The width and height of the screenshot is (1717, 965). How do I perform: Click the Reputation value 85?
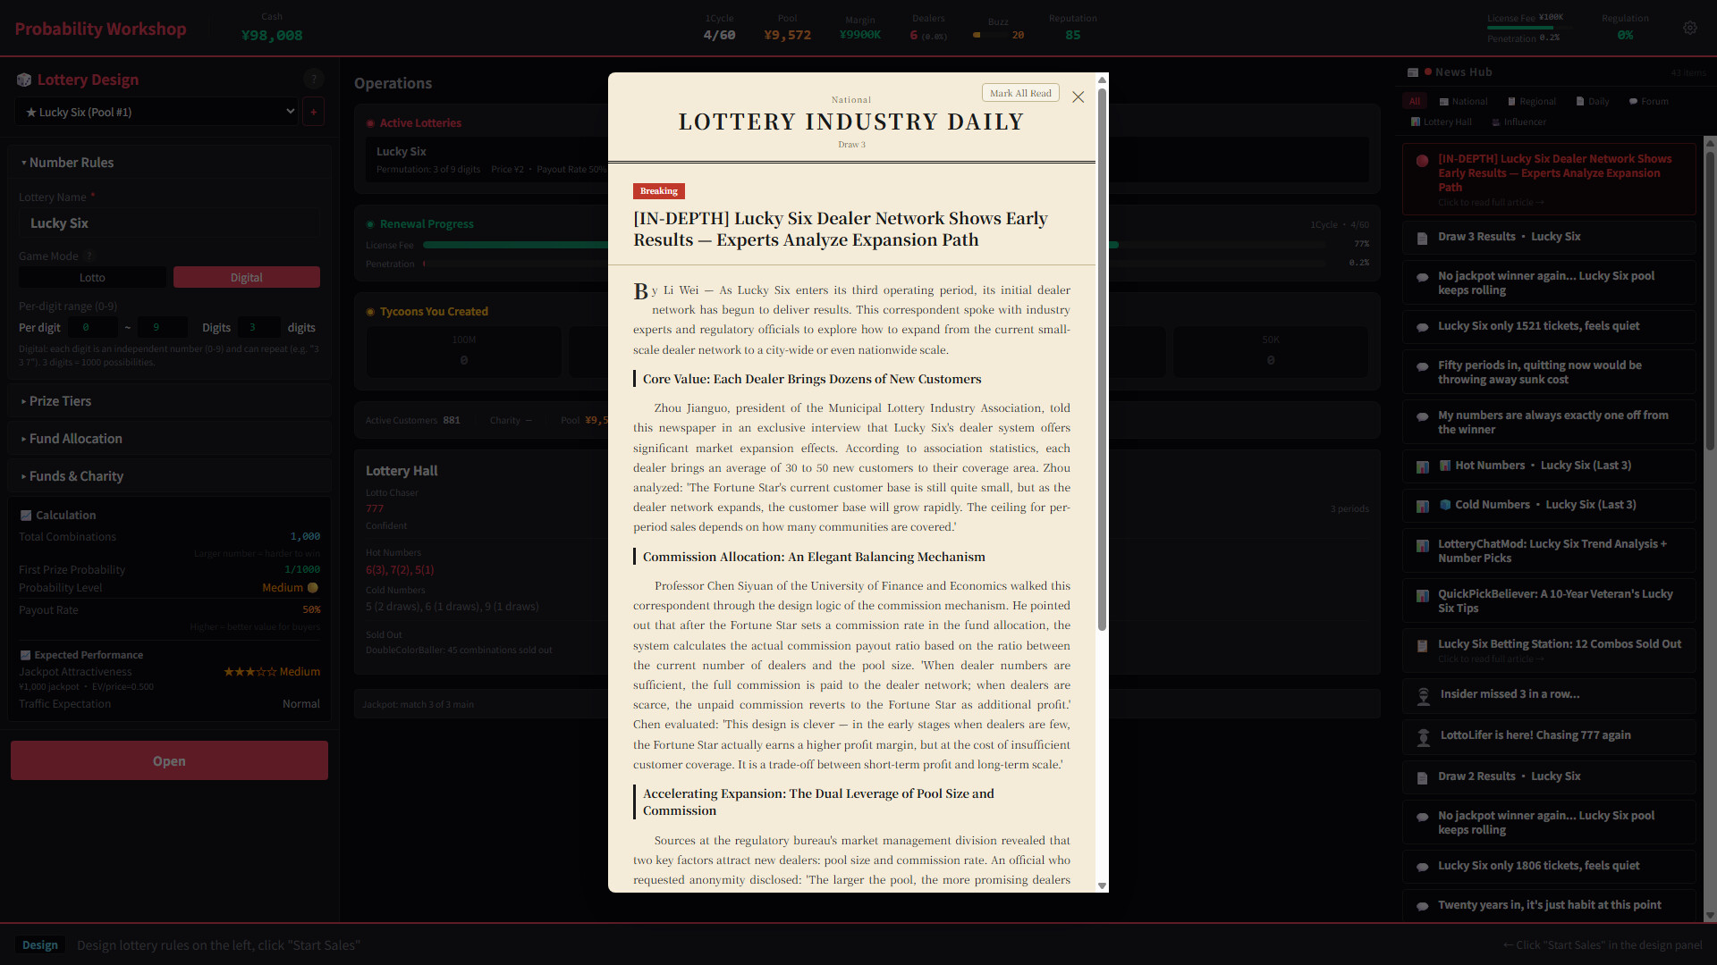pos(1072,35)
